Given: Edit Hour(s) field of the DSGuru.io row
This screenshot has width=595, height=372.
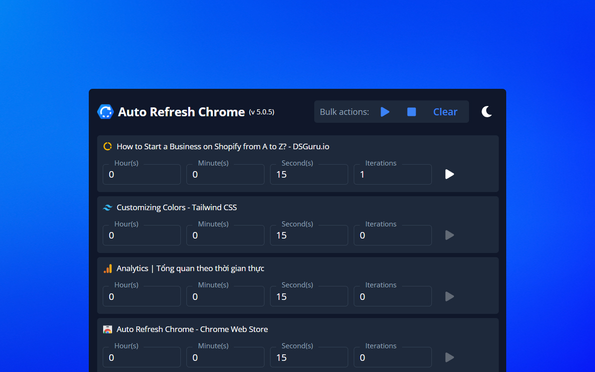Looking at the screenshot, I should point(142,174).
